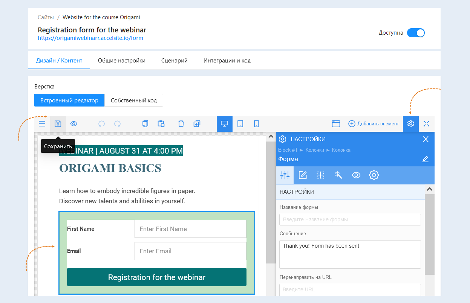Click the Добавить элемент button
The width and height of the screenshot is (470, 303).
tap(373, 124)
